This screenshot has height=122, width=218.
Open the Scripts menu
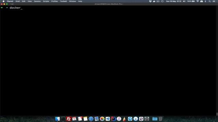tap(46, 1)
